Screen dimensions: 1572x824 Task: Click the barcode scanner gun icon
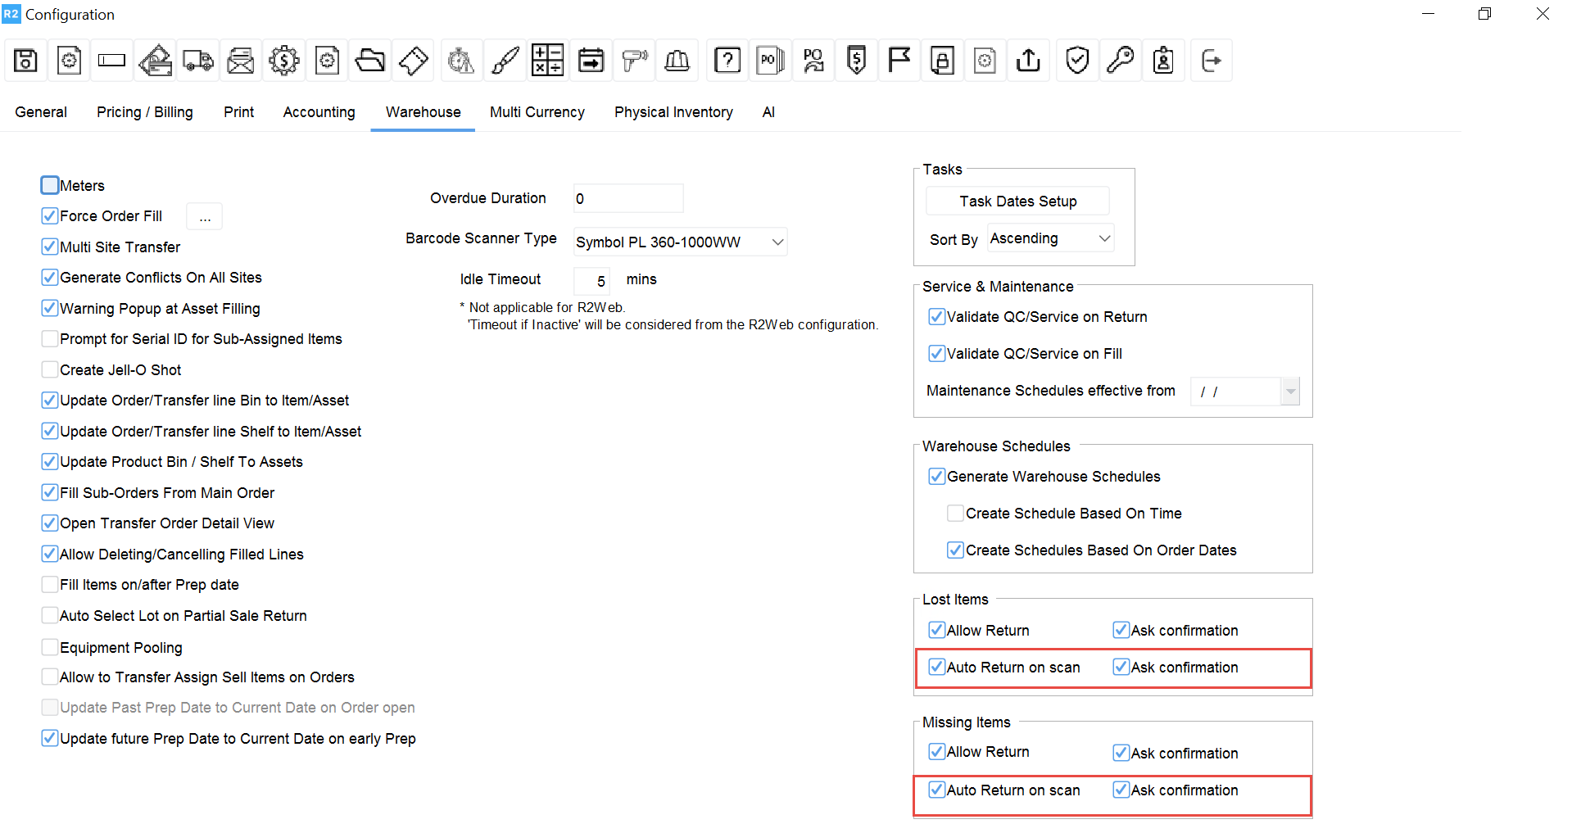(634, 61)
